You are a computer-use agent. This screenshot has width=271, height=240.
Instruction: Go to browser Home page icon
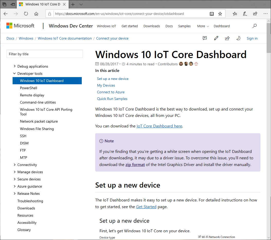pyautogui.click(x=36, y=14)
